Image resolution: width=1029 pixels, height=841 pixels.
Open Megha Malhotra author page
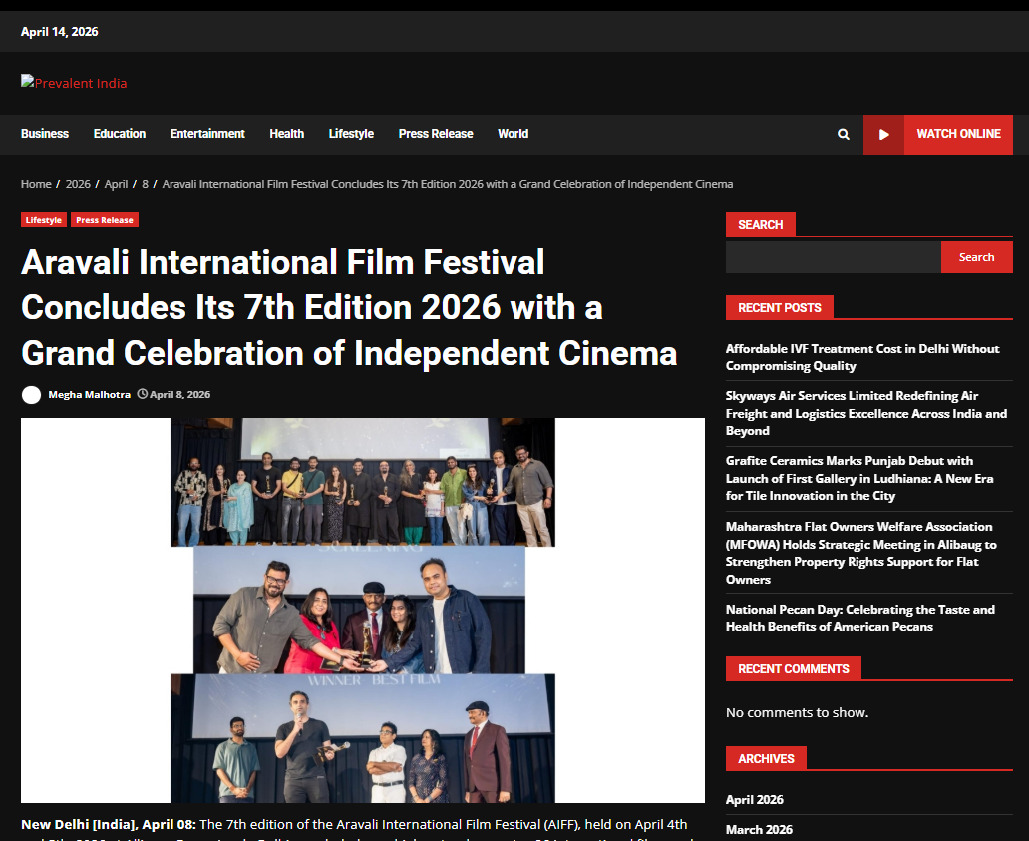tap(89, 395)
